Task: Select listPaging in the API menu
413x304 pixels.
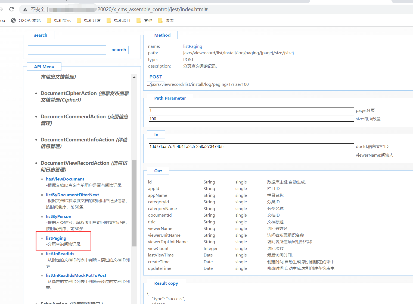Action: 56,238
